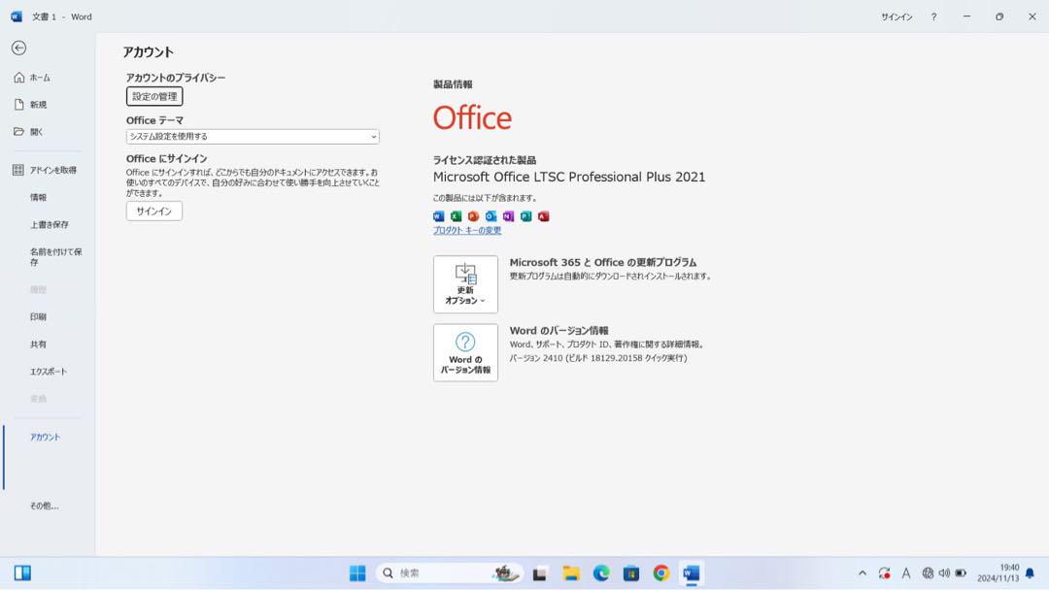Open その他... (More) options
This screenshot has height=590, width=1049.
(x=44, y=507)
